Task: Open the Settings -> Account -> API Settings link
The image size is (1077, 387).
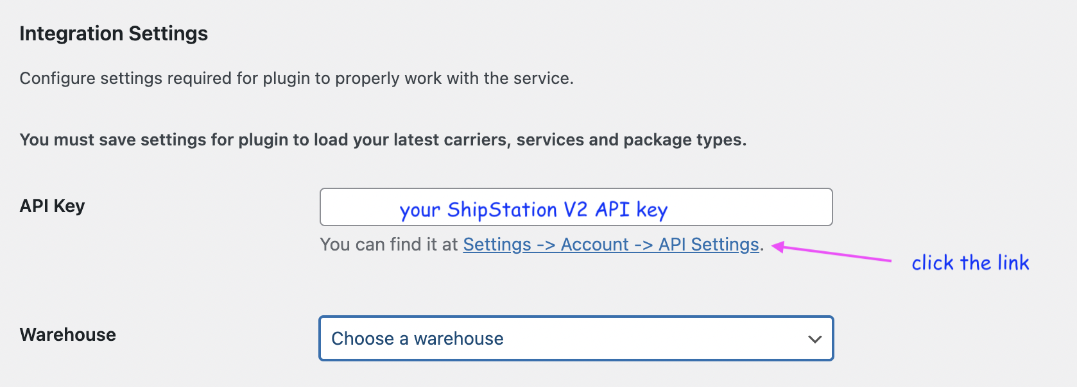Action: point(608,244)
